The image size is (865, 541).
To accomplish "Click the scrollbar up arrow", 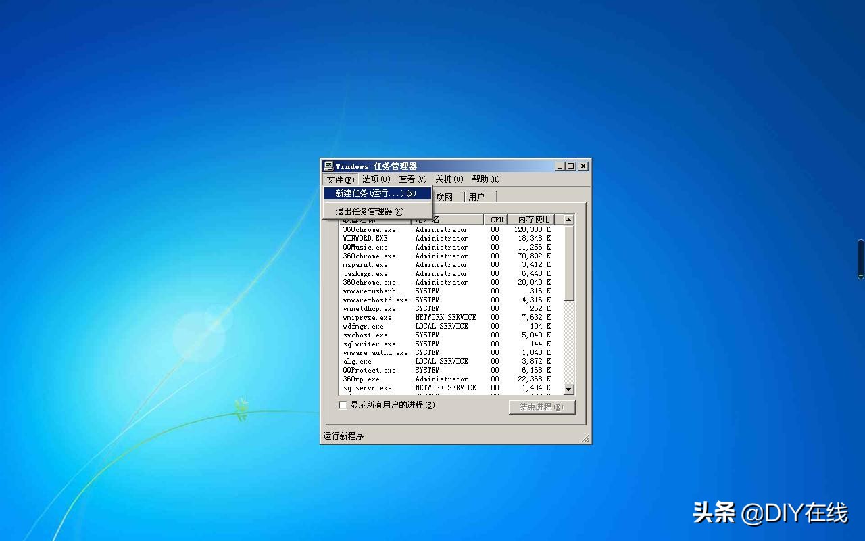I will click(568, 220).
